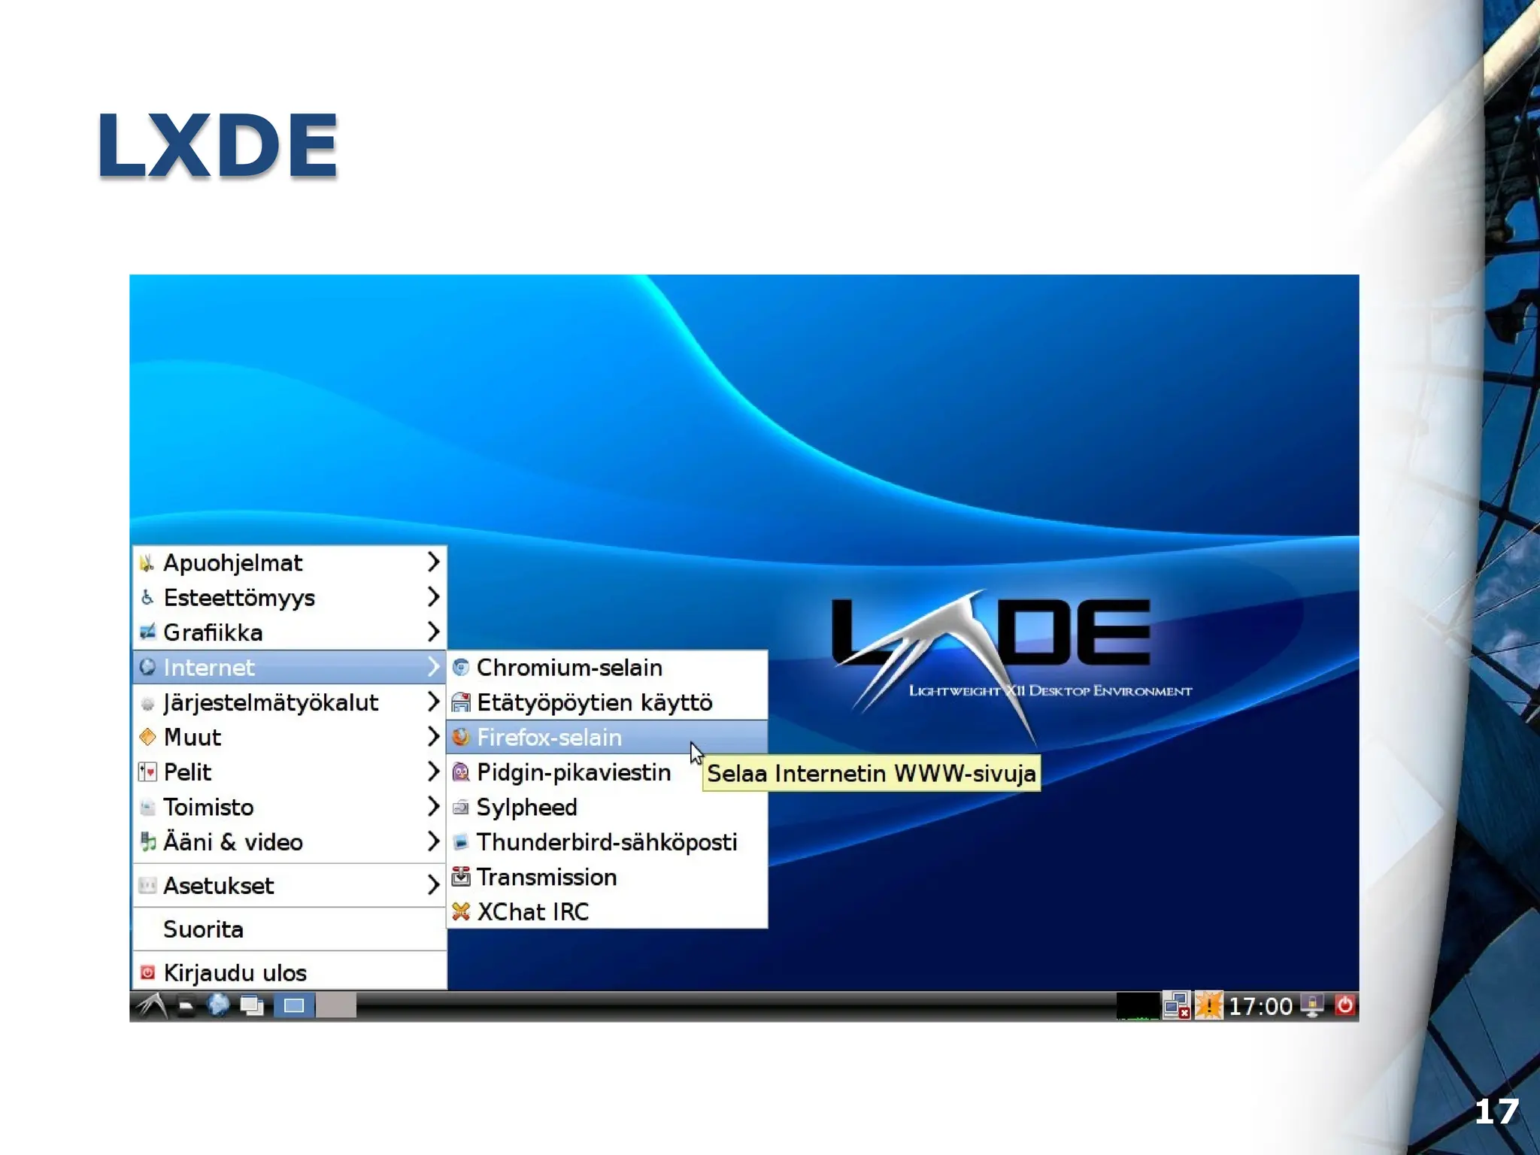
Task: Click the Grafiikka graphics icon
Action: pyautogui.click(x=147, y=632)
